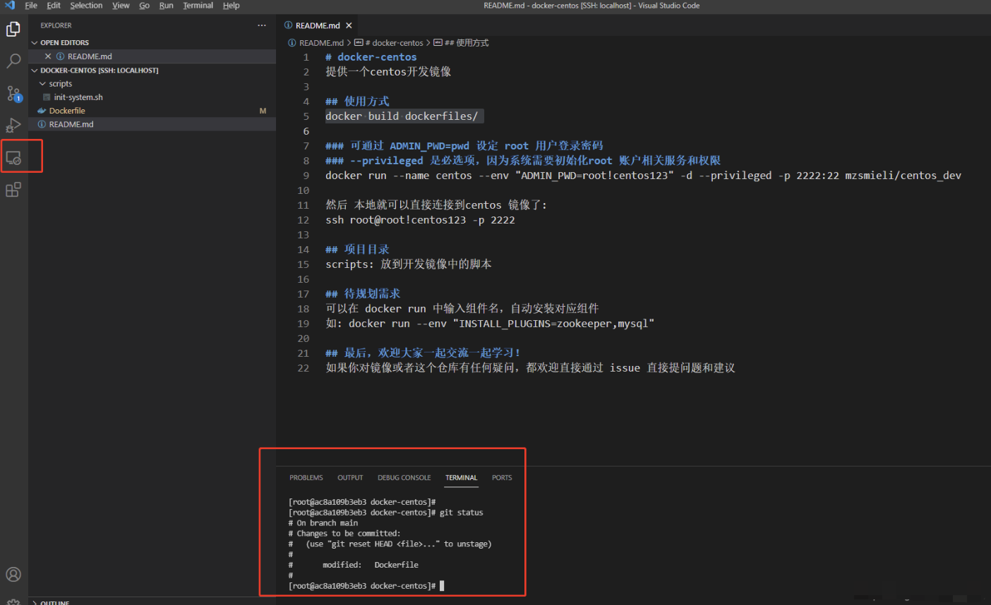The image size is (991, 605).
Task: Open init-system.sh in file tree
Action: [x=78, y=97]
